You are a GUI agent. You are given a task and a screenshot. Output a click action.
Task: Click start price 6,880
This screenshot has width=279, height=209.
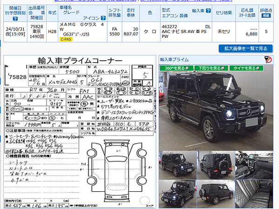pyautogui.click(x=252, y=34)
